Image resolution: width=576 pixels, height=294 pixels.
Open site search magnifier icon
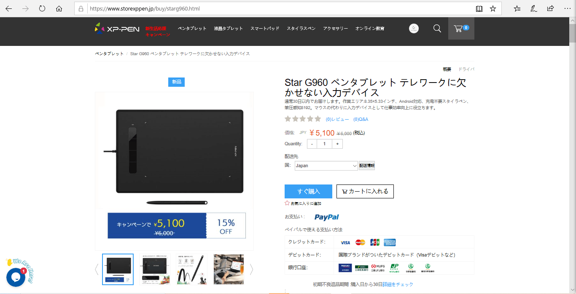click(x=437, y=29)
